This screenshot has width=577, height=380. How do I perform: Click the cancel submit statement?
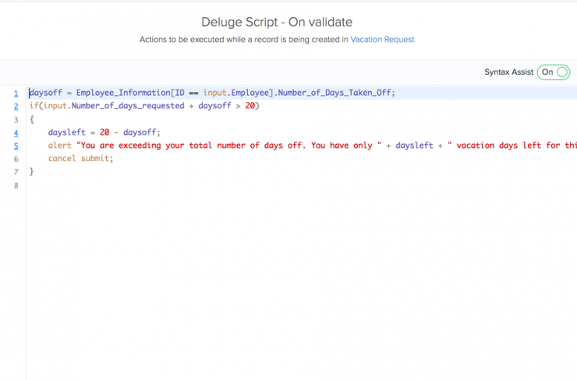(x=80, y=158)
